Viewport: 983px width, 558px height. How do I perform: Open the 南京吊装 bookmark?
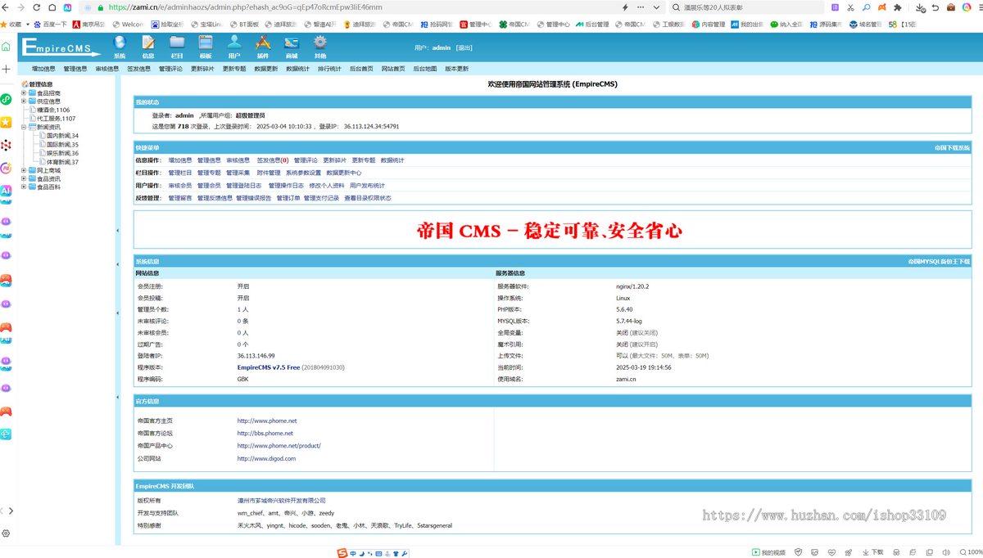click(90, 25)
